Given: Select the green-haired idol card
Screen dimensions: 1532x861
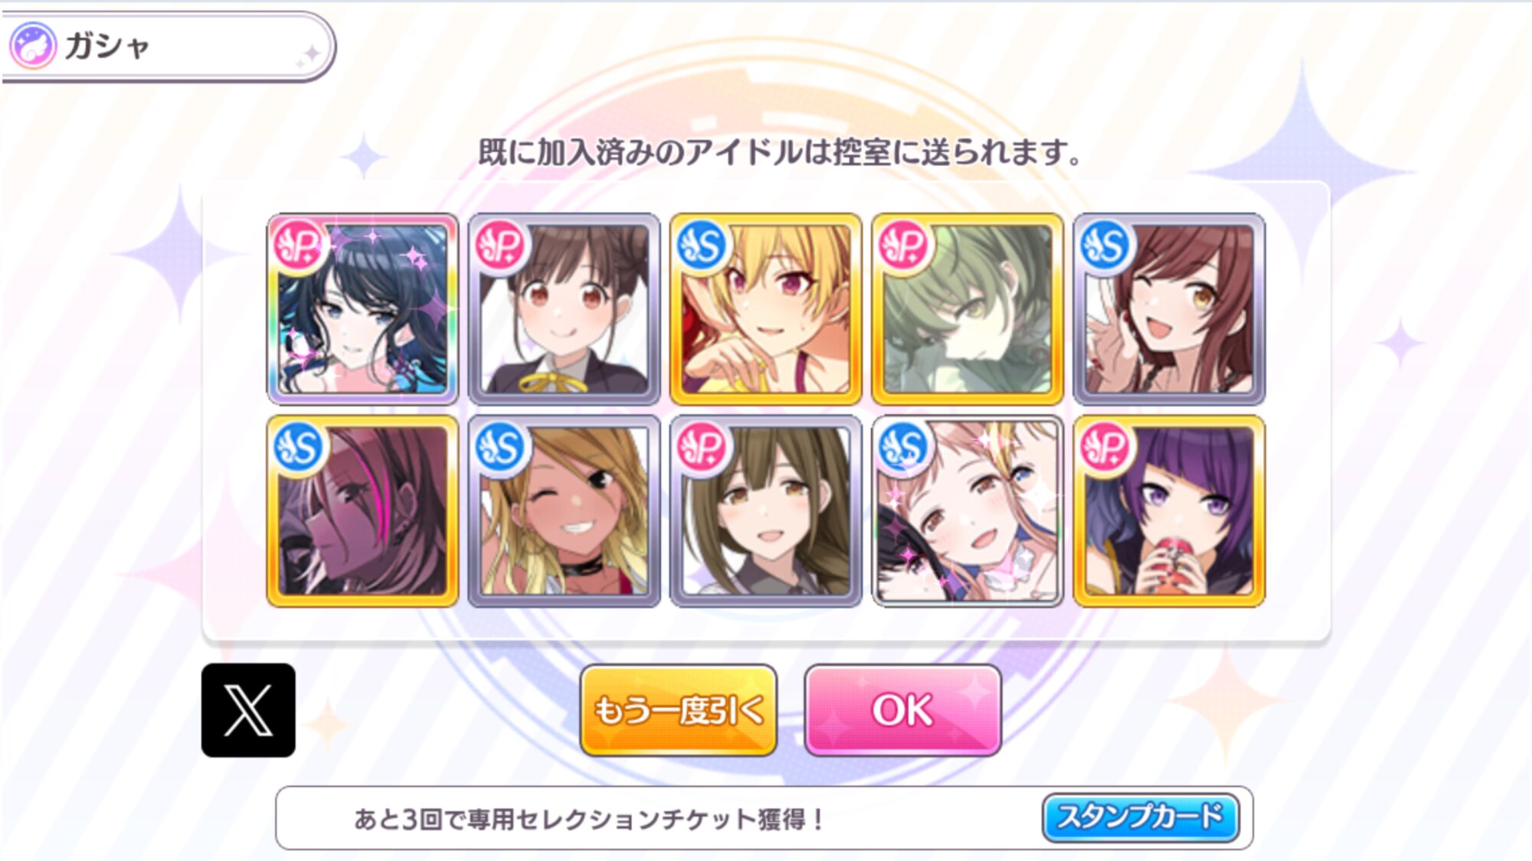Looking at the screenshot, I should (967, 309).
